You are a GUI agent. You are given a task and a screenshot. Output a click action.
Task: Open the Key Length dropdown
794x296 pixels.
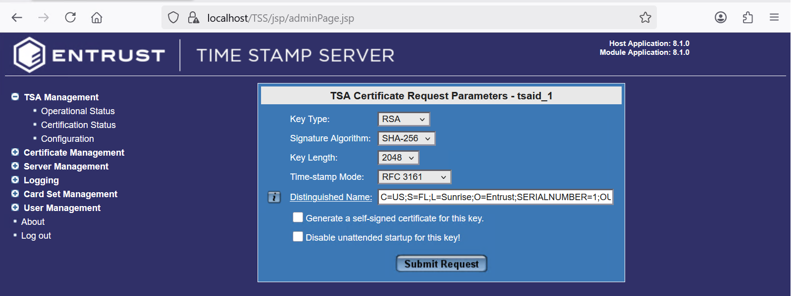click(398, 158)
